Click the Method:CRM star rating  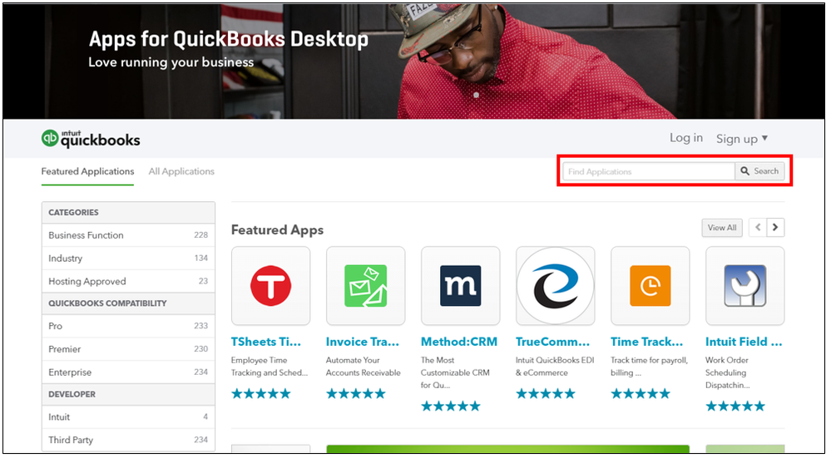point(451,406)
